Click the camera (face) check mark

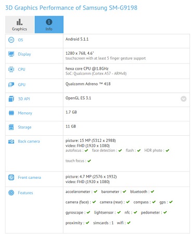tap(94, 202)
